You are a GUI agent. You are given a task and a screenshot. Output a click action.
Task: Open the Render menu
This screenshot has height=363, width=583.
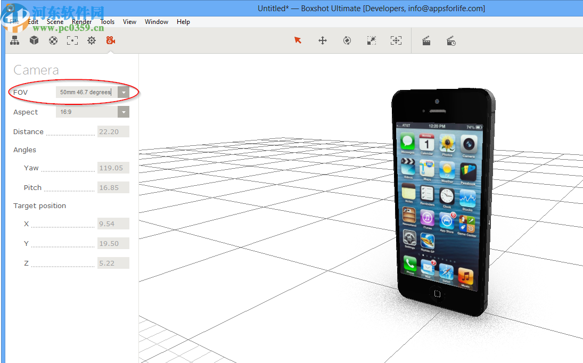click(82, 22)
